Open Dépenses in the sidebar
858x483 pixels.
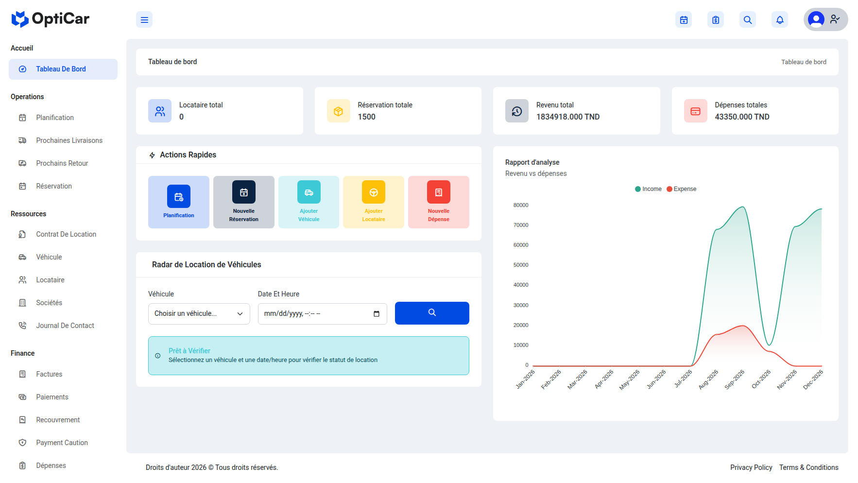pyautogui.click(x=63, y=466)
